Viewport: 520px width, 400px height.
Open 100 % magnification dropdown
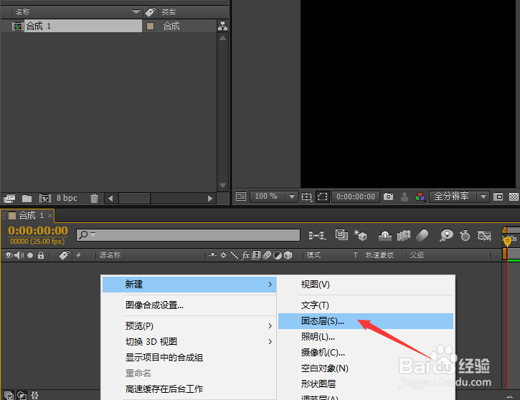click(273, 196)
